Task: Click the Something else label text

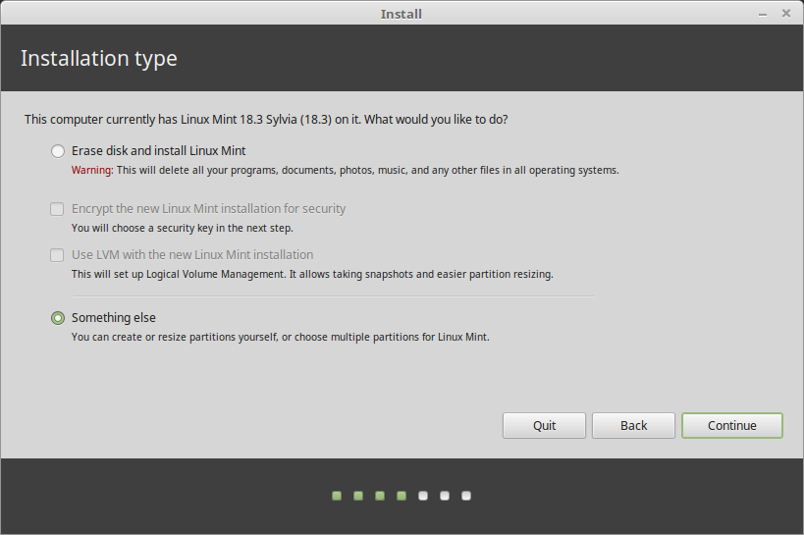Action: (x=113, y=318)
